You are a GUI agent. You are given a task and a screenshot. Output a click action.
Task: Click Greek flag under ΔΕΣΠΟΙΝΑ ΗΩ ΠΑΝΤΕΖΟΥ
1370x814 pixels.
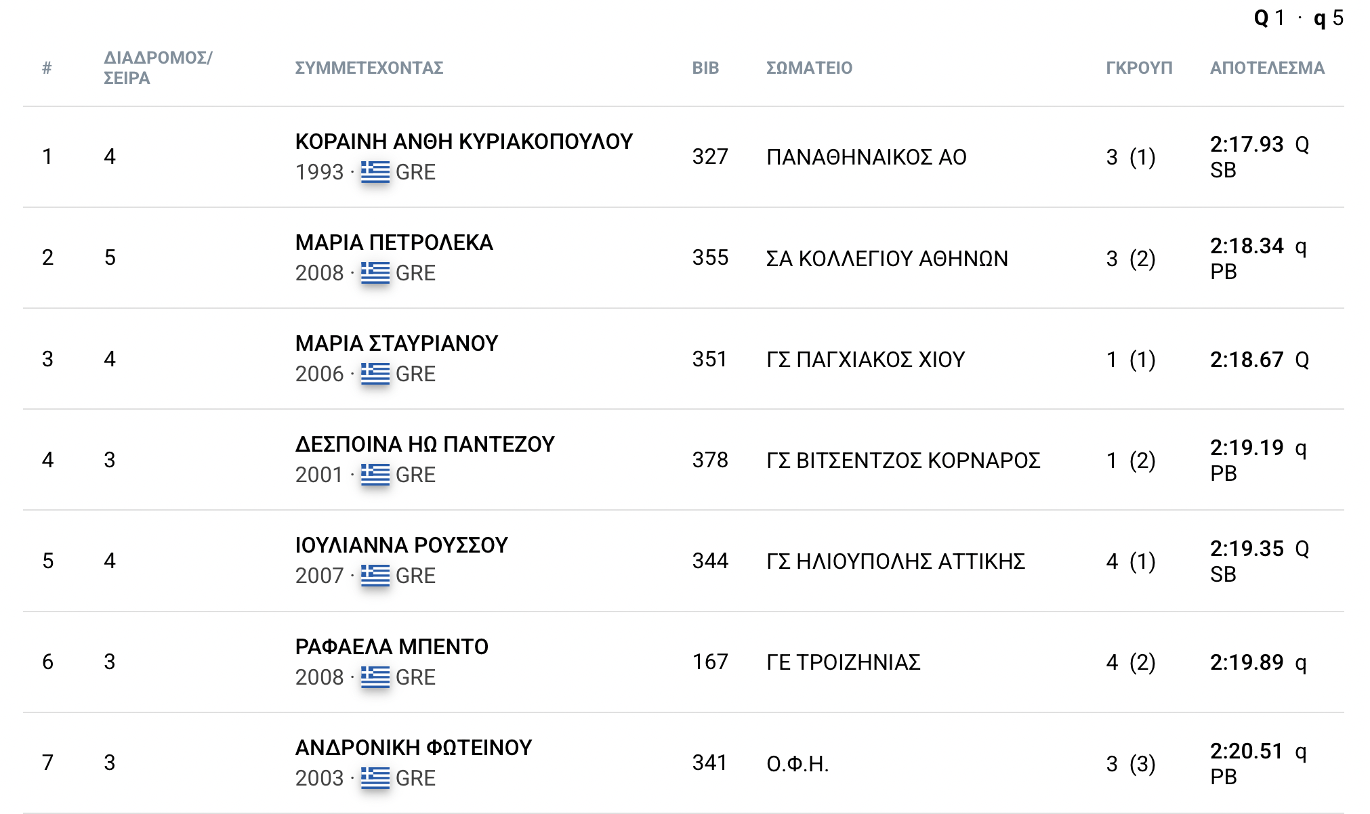pyautogui.click(x=375, y=475)
